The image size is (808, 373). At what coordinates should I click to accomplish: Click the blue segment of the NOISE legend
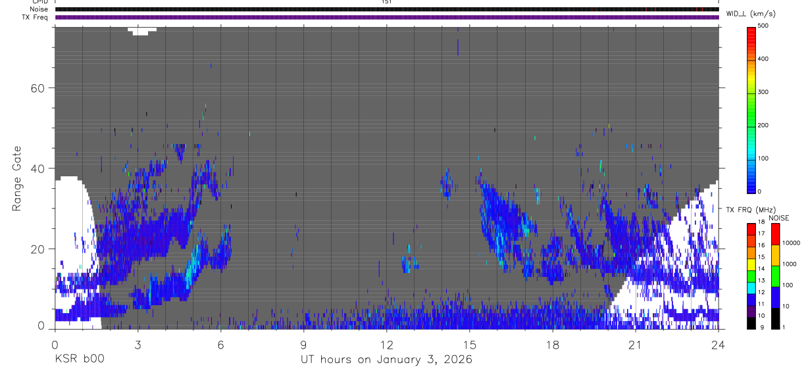(774, 297)
